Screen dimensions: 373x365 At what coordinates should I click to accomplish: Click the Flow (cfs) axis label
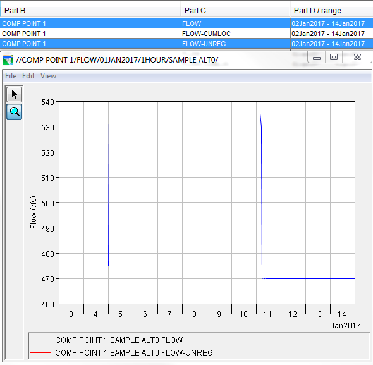34,212
